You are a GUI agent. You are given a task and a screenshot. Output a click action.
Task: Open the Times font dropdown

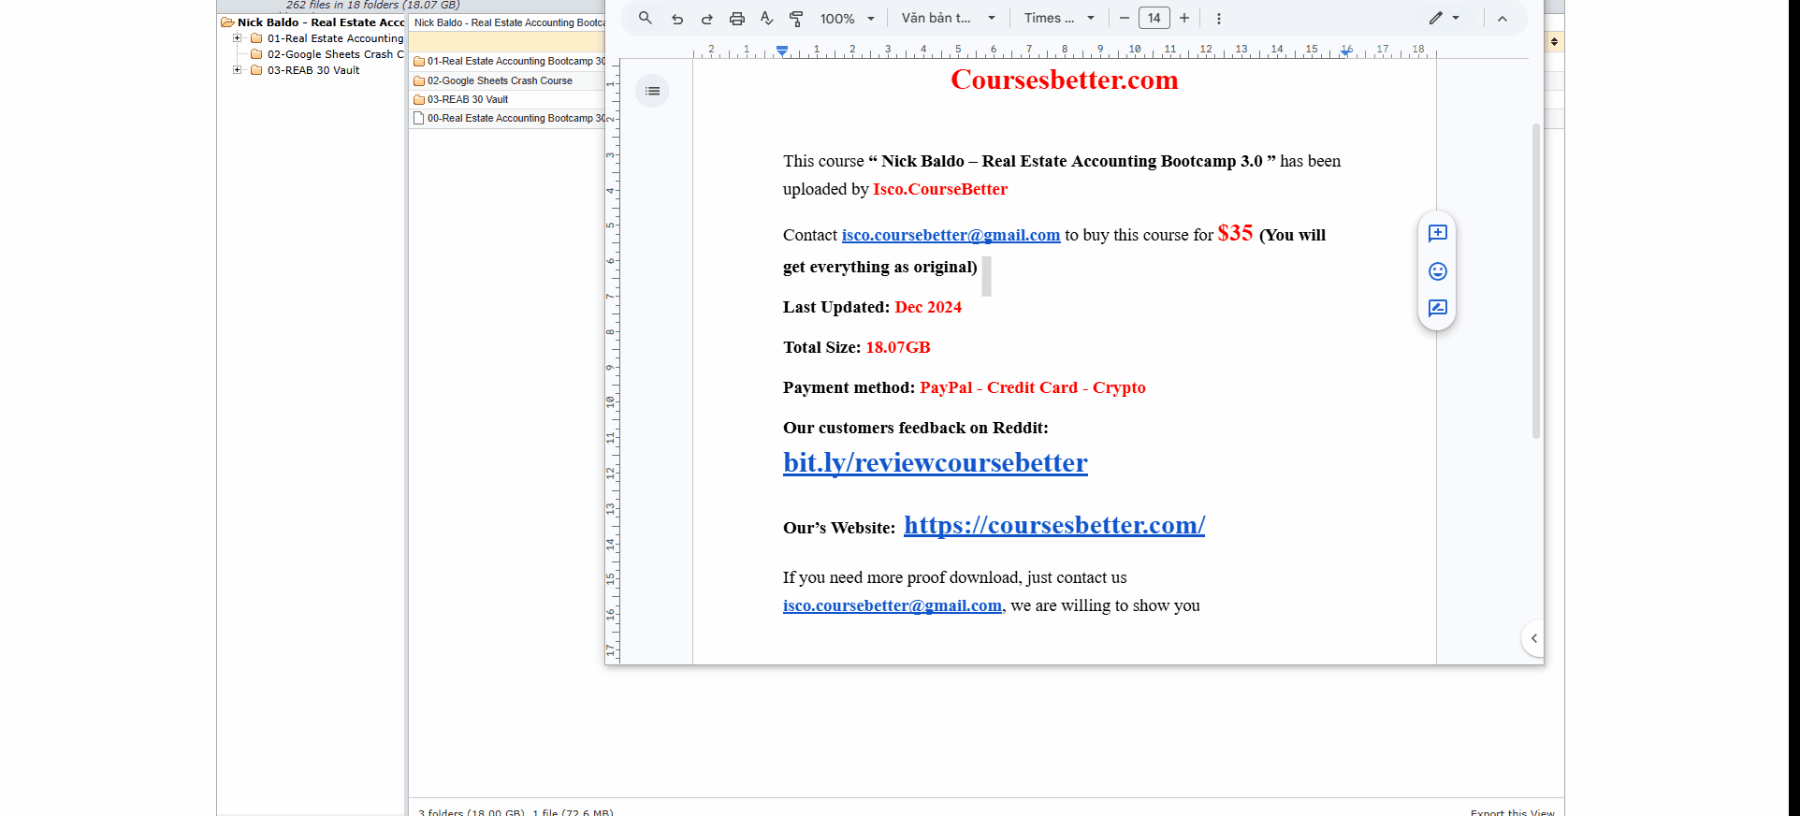[1059, 18]
